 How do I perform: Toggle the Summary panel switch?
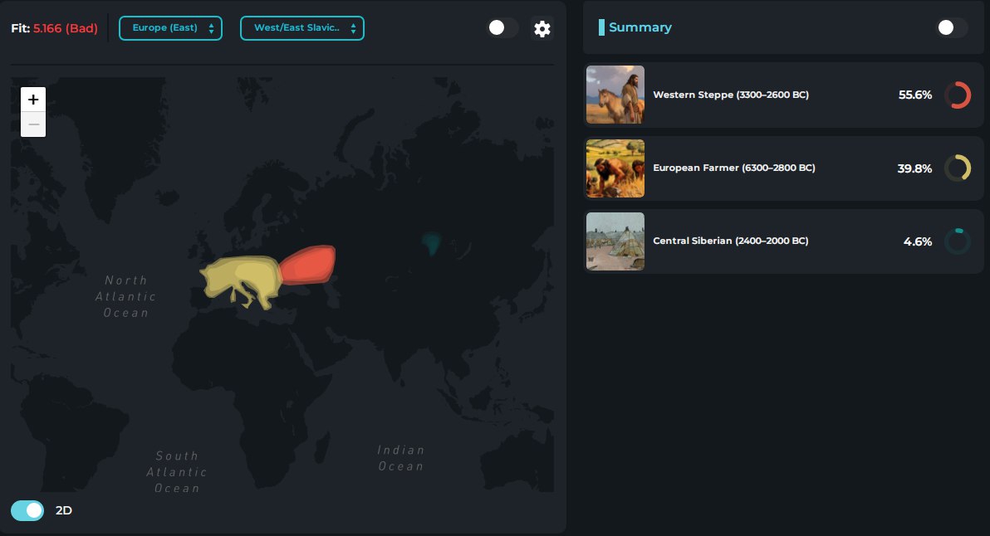point(952,27)
